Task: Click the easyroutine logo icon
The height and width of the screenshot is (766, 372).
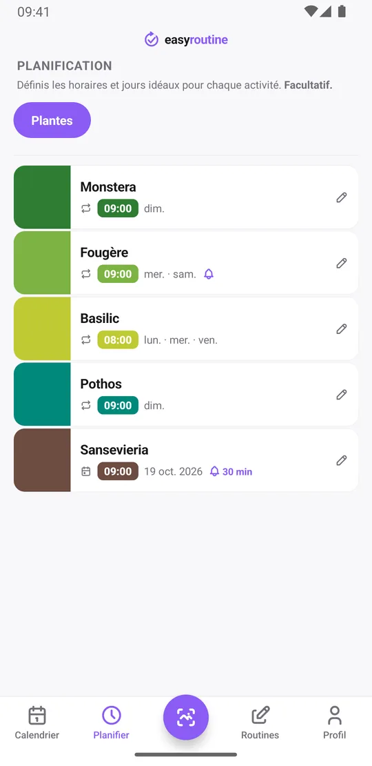Action: click(x=152, y=39)
